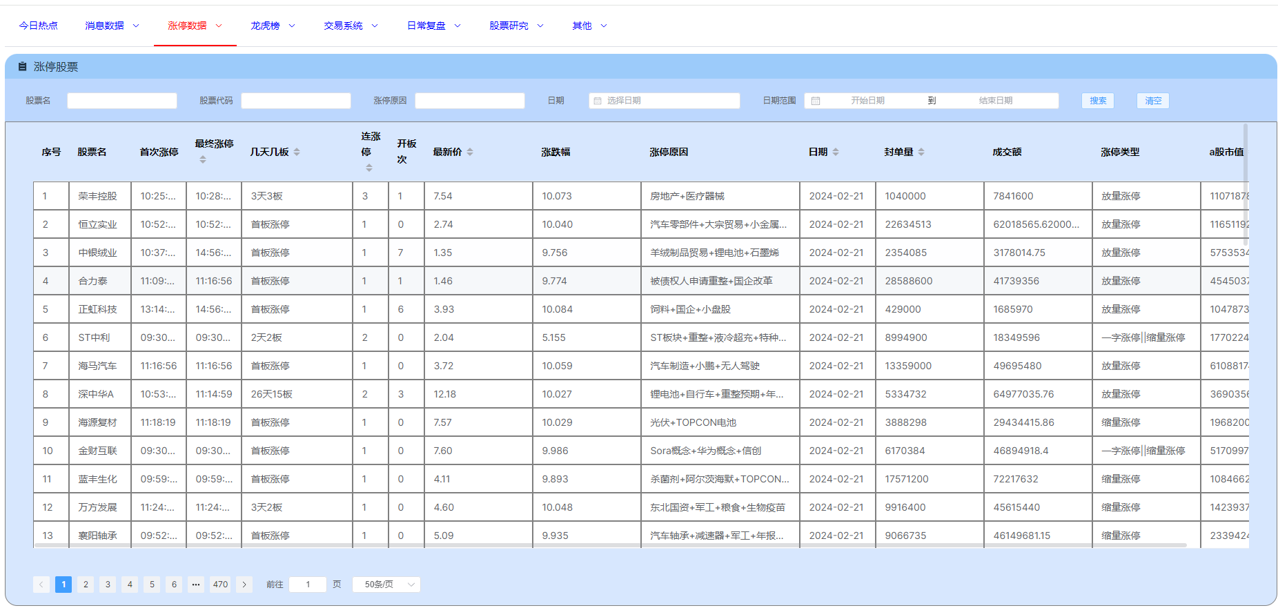The width and height of the screenshot is (1278, 608).
Task: Click the 涨停类型 column header
Action: 1120,152
